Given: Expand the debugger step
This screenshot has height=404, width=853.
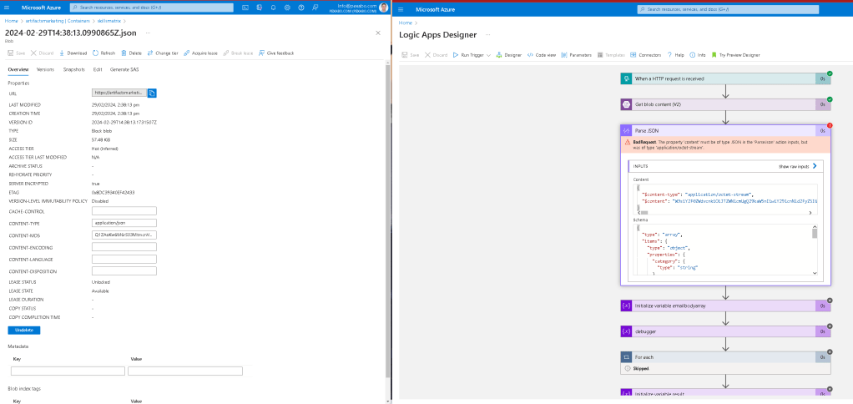Looking at the screenshot, I should 725,331.
